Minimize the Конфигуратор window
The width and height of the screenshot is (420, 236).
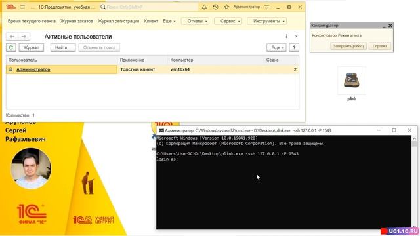coord(384,26)
